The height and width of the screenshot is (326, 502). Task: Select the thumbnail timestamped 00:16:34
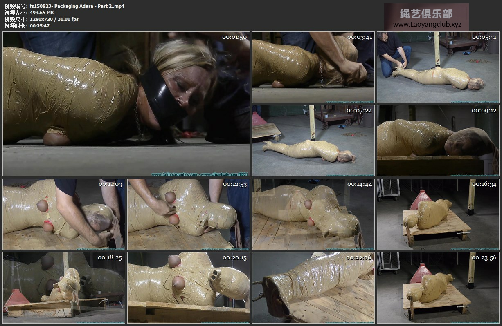[438, 214]
